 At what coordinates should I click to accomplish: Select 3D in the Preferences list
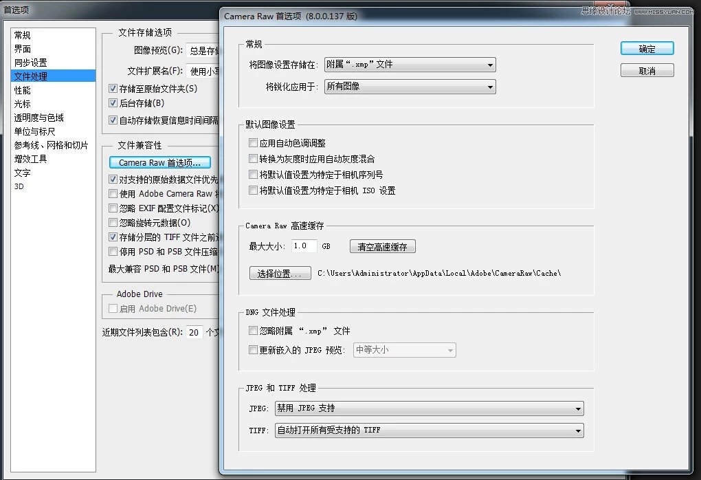click(x=53, y=186)
